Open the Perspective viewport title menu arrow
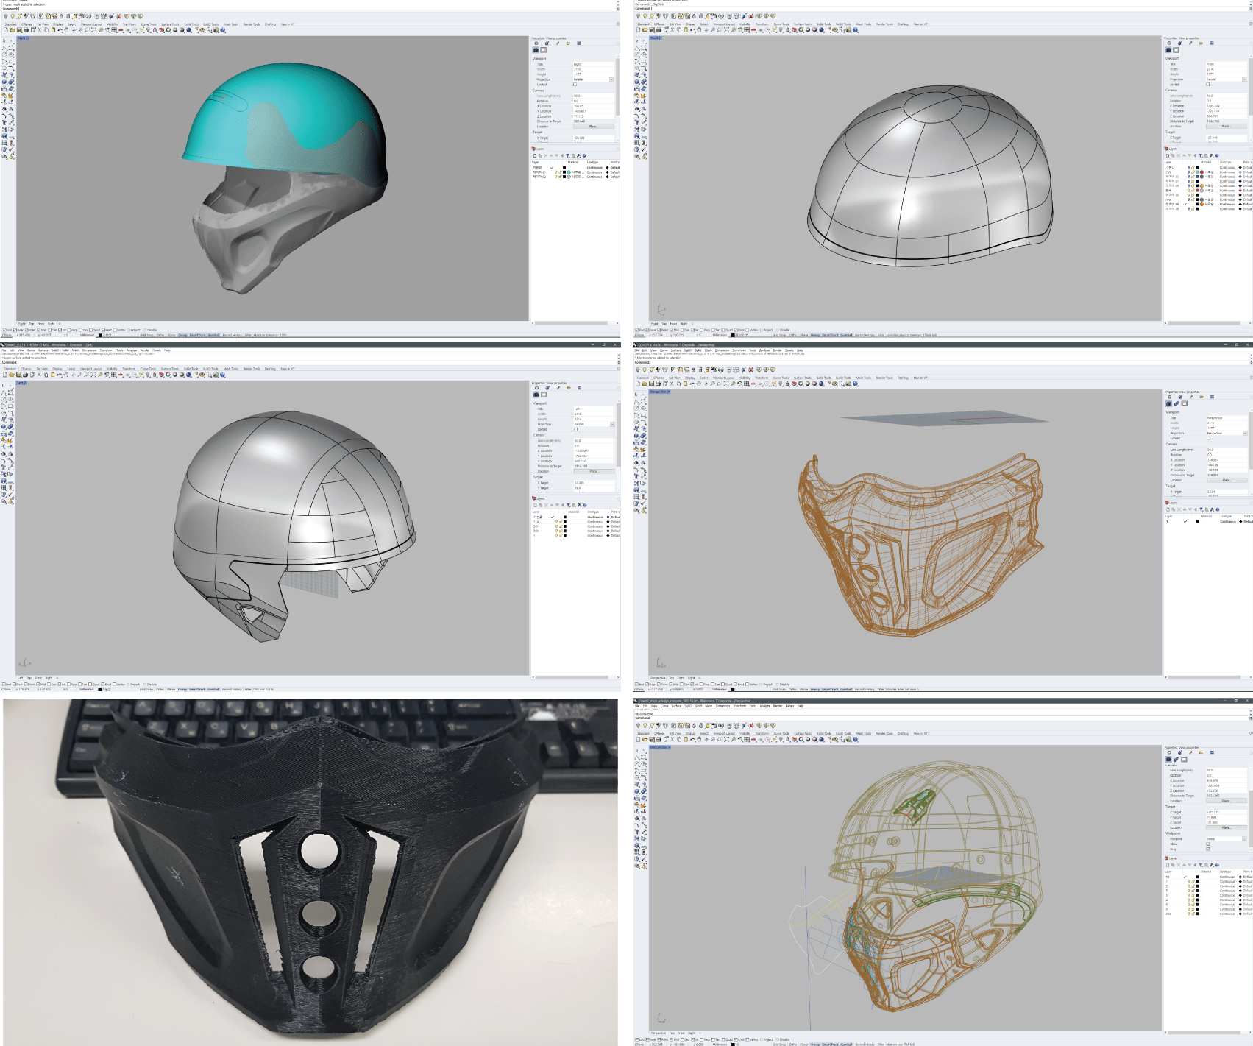Viewport: 1253px width, 1046px height. 668,392
